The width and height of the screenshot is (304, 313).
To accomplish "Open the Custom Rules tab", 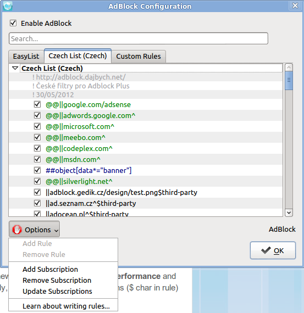I will pyautogui.click(x=139, y=57).
